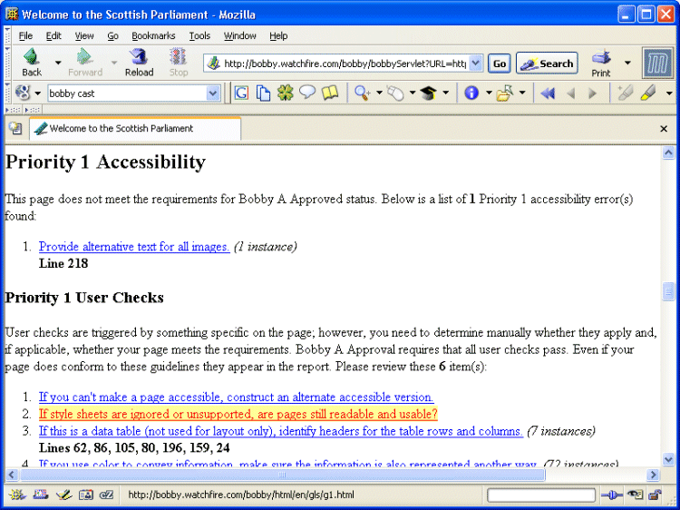
Task: Expand the URL bar history dropdown
Action: (476, 64)
